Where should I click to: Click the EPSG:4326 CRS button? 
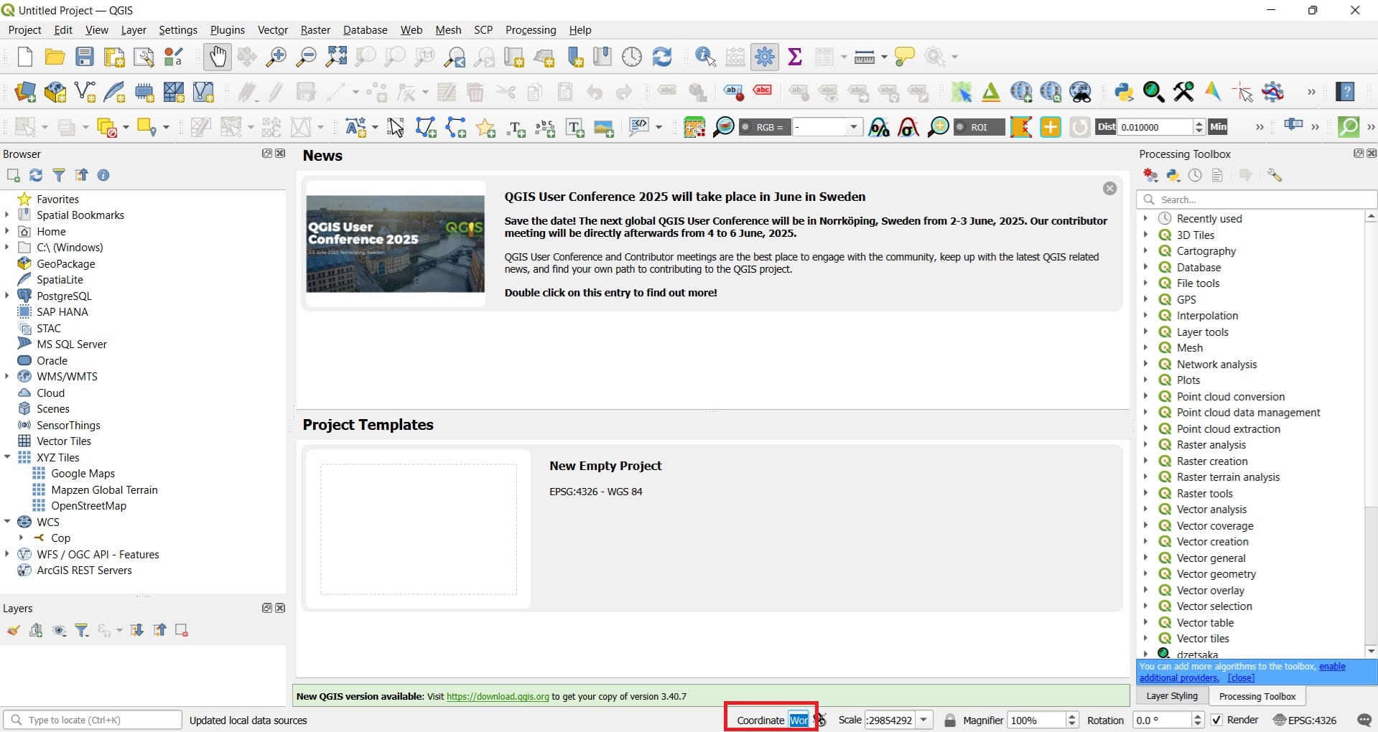click(x=1305, y=720)
